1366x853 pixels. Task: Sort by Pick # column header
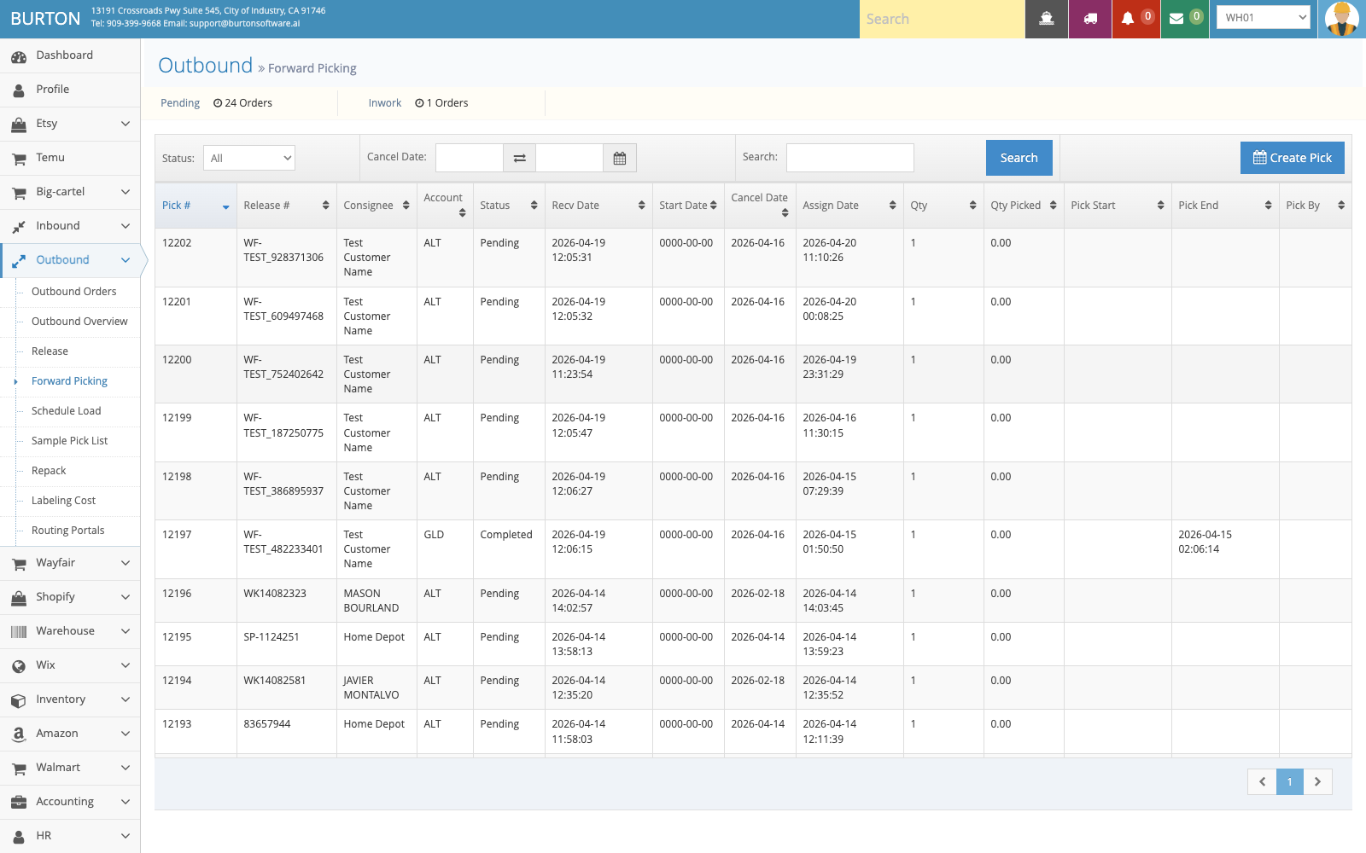pyautogui.click(x=196, y=206)
